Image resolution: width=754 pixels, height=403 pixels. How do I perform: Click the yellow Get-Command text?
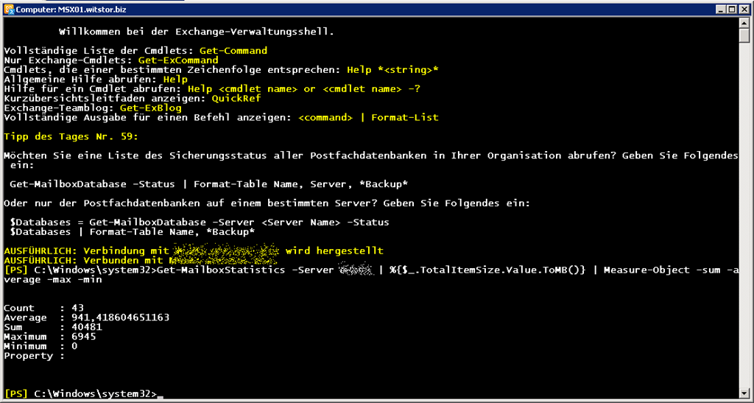(x=233, y=51)
